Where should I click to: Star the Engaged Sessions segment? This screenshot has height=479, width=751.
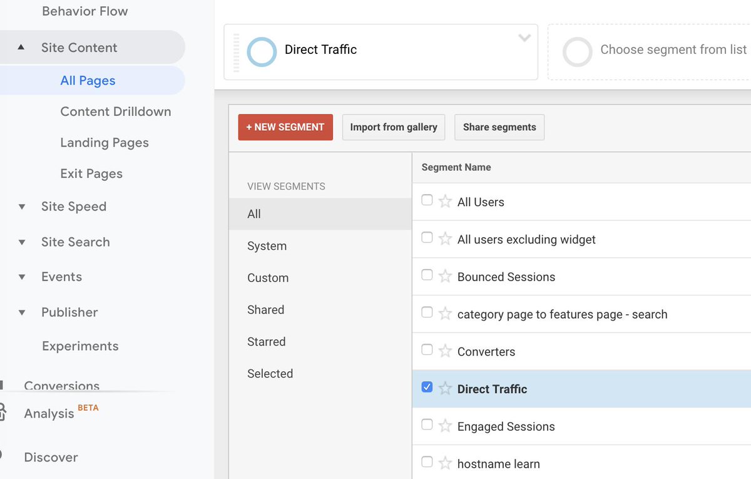445,425
